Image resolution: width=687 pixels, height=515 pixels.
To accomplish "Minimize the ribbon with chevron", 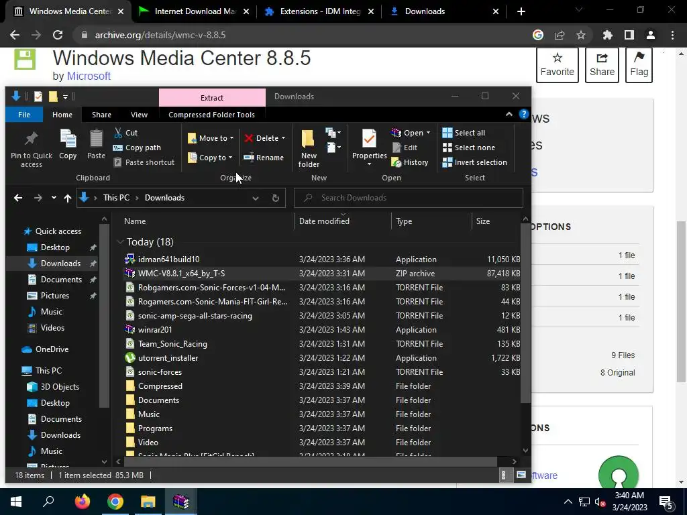I will (509, 114).
